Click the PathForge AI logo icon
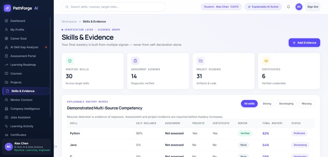Image resolution: width=328 pixels, height=157 pixels. click(x=7, y=8)
